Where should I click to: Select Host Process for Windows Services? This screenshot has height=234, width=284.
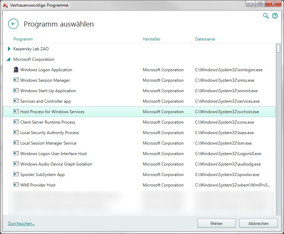(52, 112)
